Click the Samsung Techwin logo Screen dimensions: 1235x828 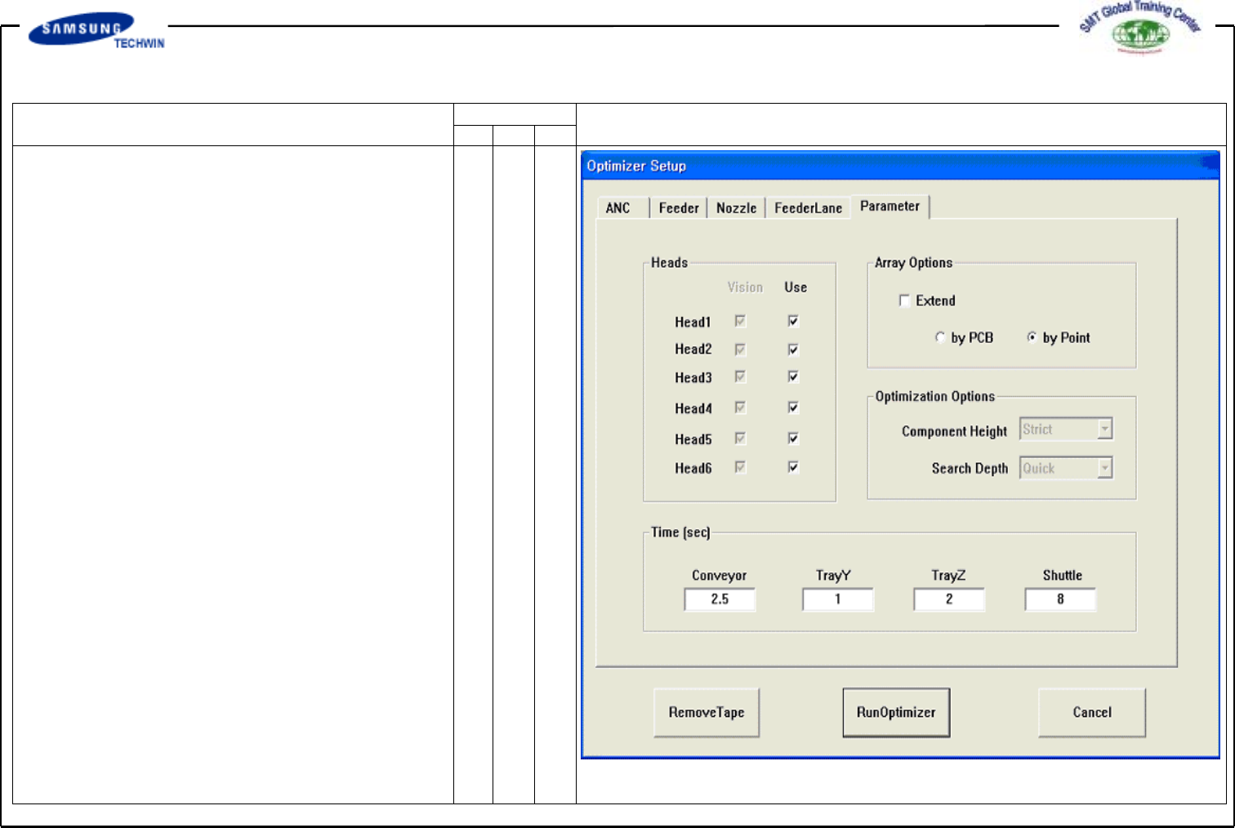(96, 30)
